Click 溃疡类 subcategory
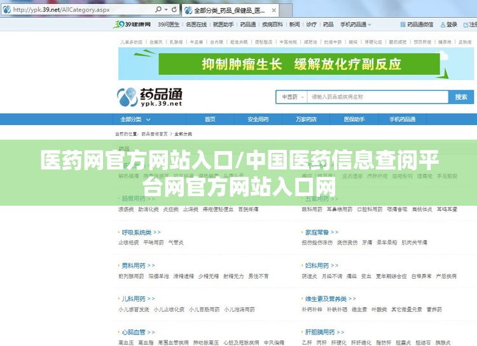477x346 pixels. (126, 210)
